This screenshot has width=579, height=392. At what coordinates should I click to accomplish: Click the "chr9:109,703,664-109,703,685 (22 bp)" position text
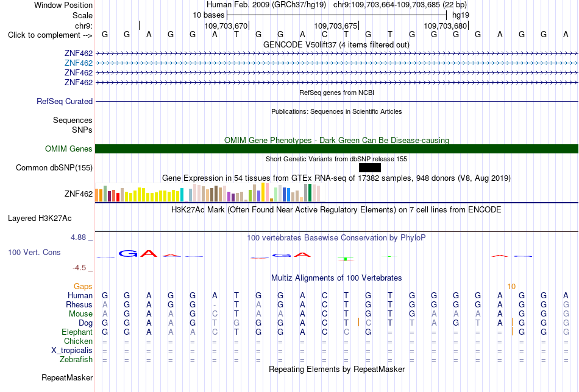tap(400, 5)
